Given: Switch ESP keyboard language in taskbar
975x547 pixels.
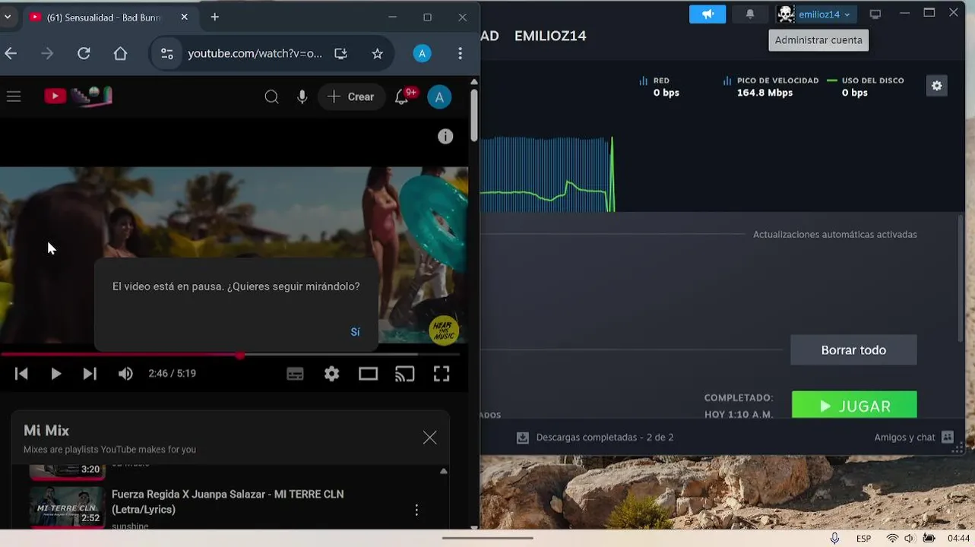Looking at the screenshot, I should [x=863, y=539].
